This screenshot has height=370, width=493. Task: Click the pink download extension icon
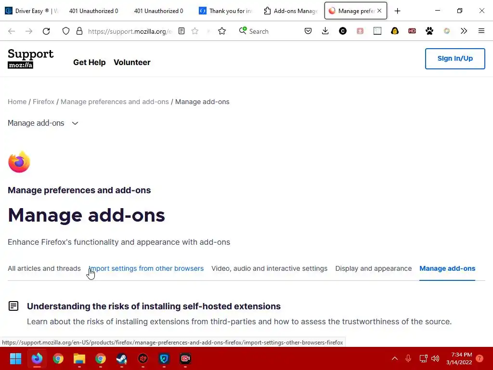tap(360, 31)
